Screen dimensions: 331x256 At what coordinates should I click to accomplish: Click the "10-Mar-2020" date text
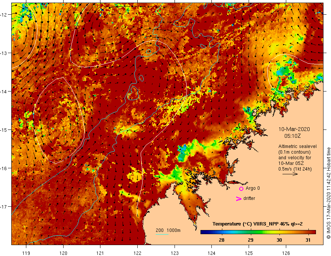click(294, 129)
